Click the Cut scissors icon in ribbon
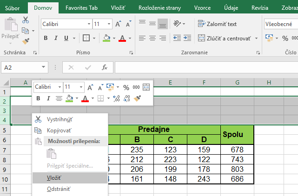Image resolution: width=298 pixels, height=196 pixels. (25, 20)
